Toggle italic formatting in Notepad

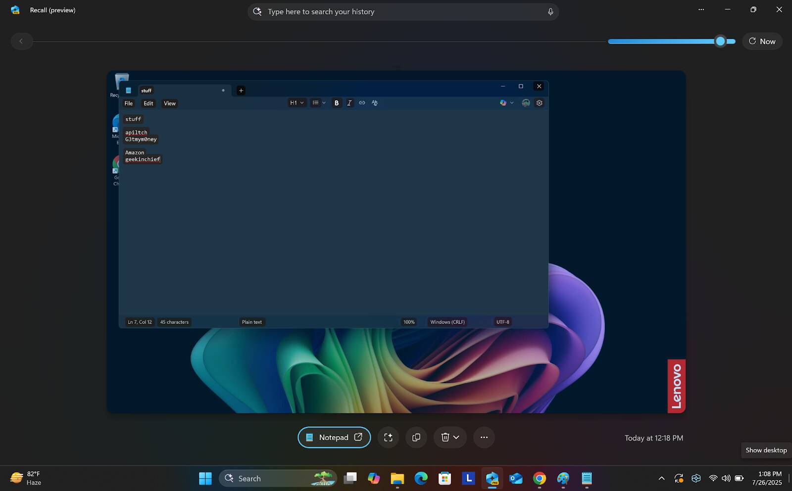349,103
